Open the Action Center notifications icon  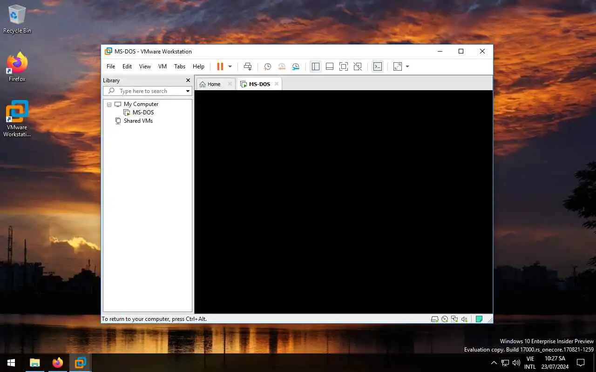[x=581, y=363]
